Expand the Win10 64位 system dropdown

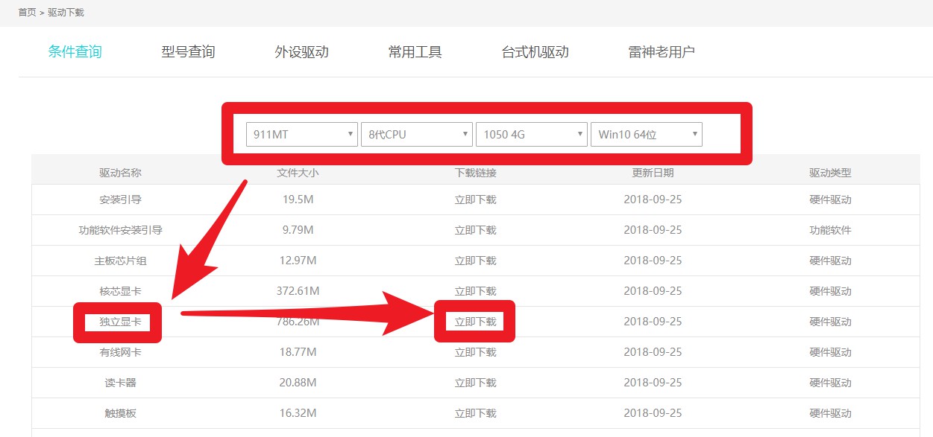(x=647, y=135)
